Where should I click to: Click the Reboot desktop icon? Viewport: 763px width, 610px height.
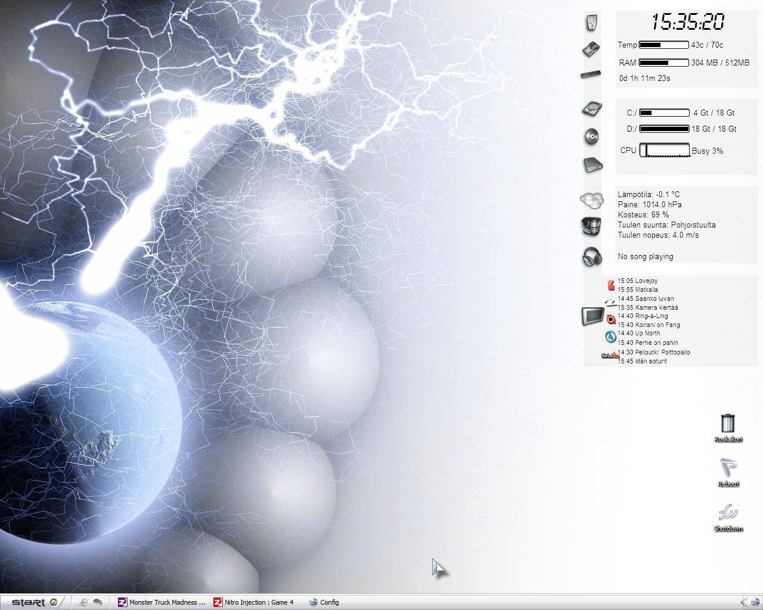[x=728, y=473]
